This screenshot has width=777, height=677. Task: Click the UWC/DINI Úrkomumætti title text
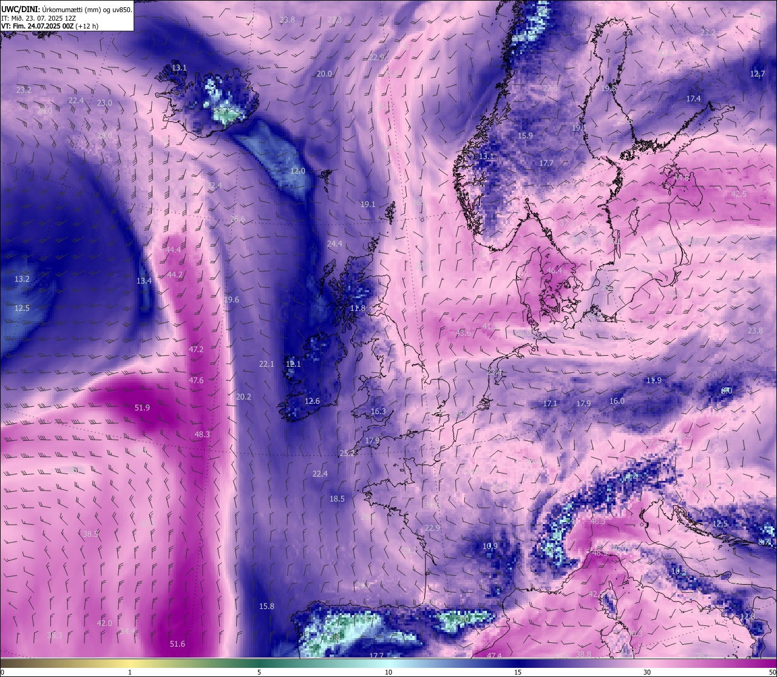pos(66,9)
